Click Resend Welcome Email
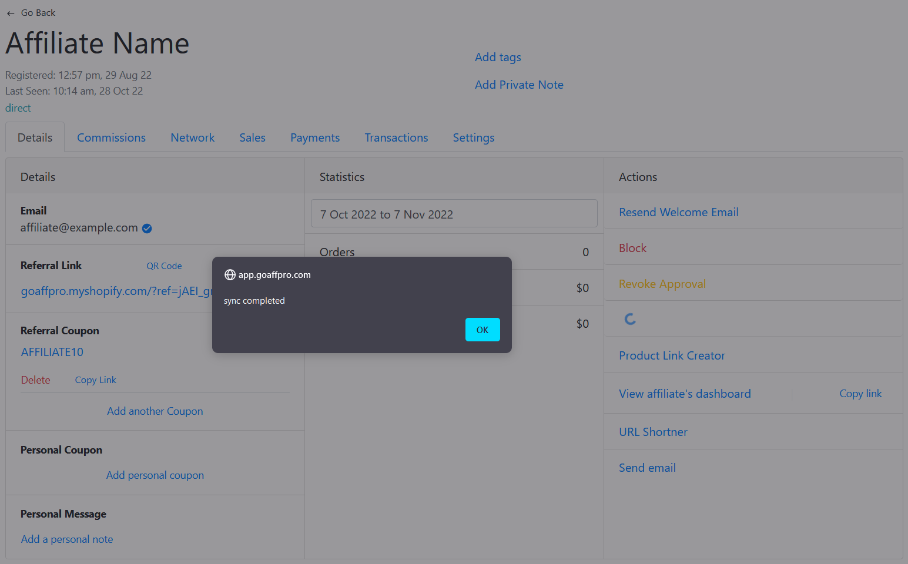The width and height of the screenshot is (908, 564). [678, 212]
